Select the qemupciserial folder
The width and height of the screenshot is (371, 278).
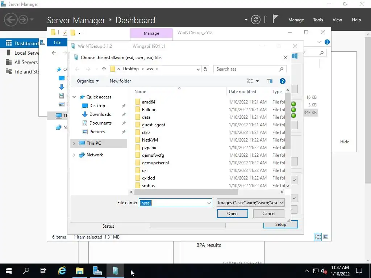[155, 163]
